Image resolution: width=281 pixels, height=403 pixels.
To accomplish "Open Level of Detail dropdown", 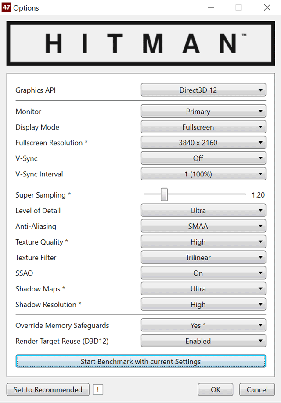I will click(x=203, y=210).
